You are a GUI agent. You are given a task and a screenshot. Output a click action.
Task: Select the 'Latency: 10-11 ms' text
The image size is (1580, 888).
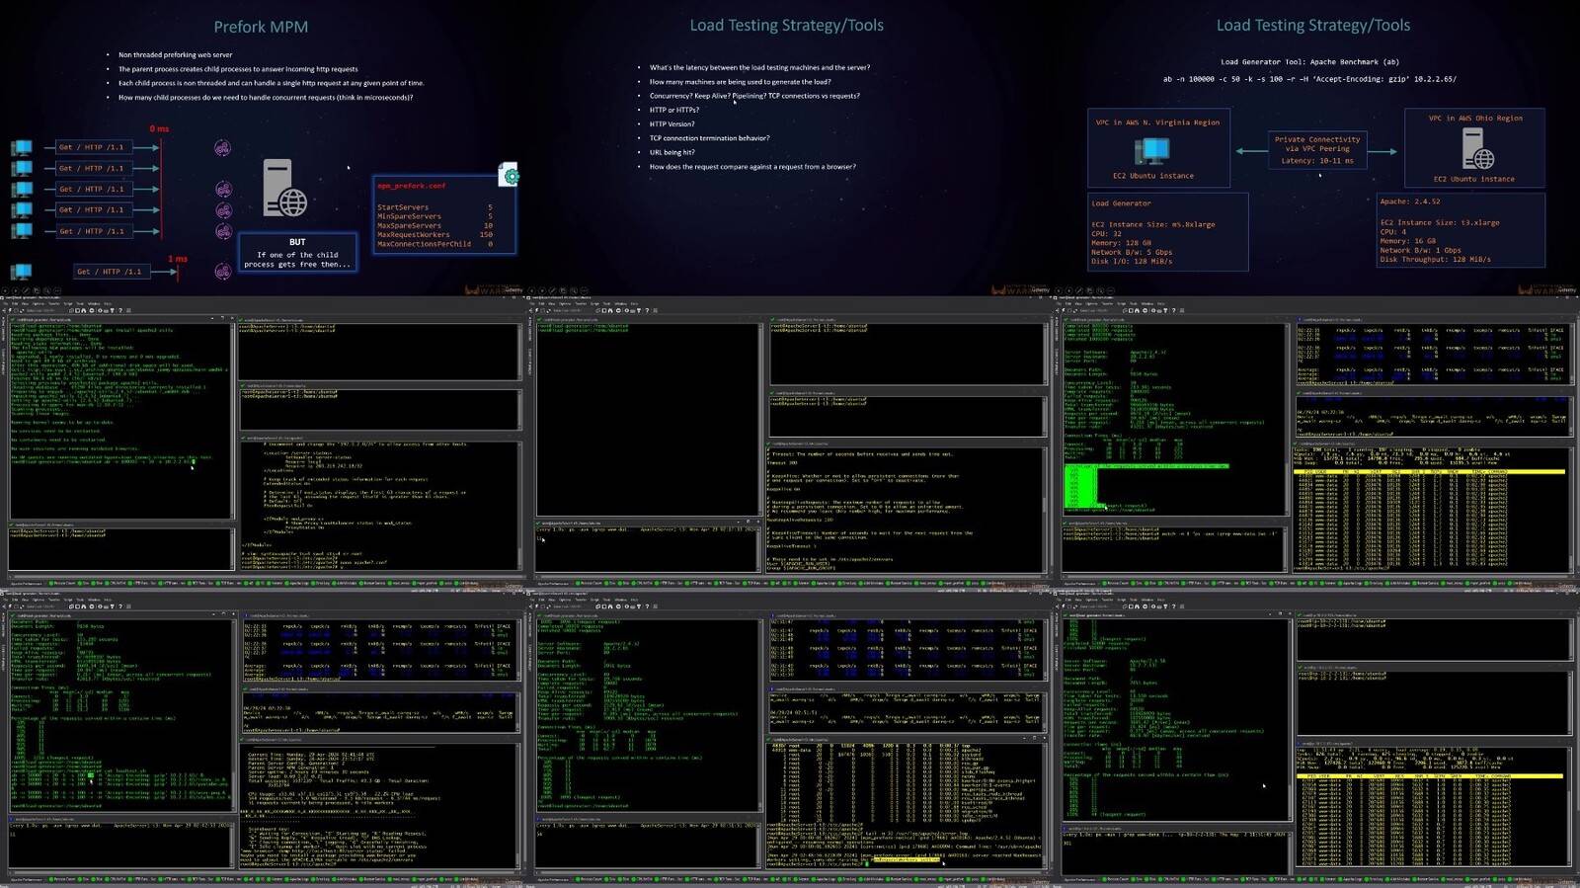(x=1317, y=160)
